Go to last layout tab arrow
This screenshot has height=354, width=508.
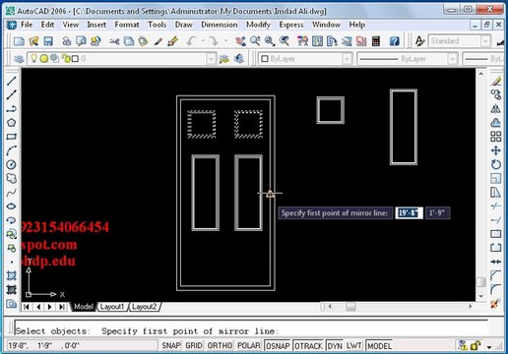61,307
